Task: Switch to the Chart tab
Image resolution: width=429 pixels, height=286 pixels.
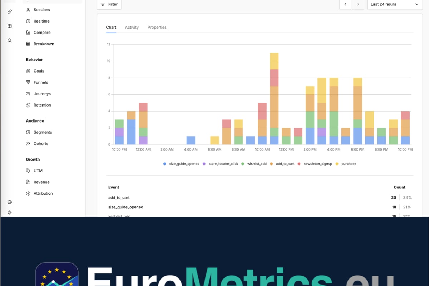Action: coord(111,28)
